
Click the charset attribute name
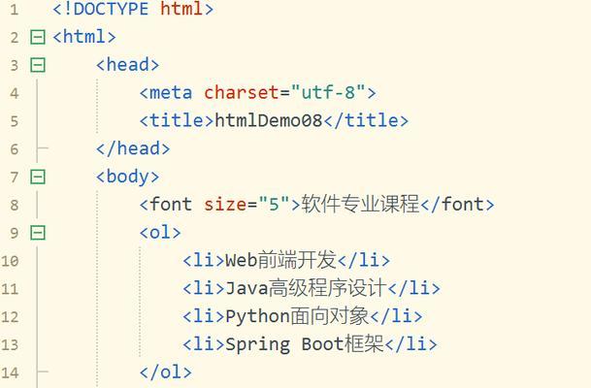pyautogui.click(x=242, y=93)
